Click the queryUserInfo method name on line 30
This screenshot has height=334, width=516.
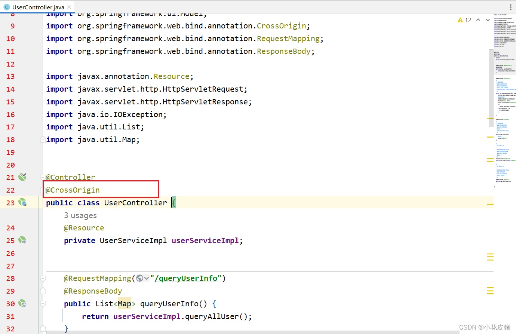pos(169,304)
